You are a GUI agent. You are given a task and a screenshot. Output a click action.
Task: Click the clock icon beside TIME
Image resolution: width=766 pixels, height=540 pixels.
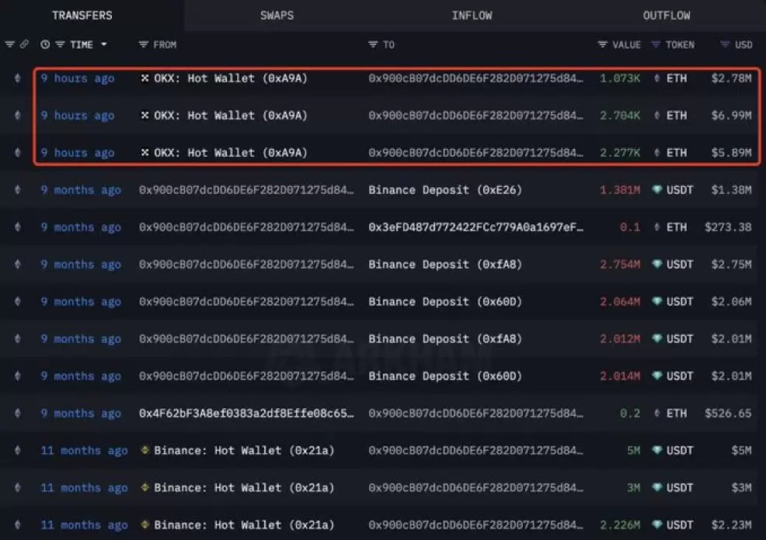coord(45,44)
